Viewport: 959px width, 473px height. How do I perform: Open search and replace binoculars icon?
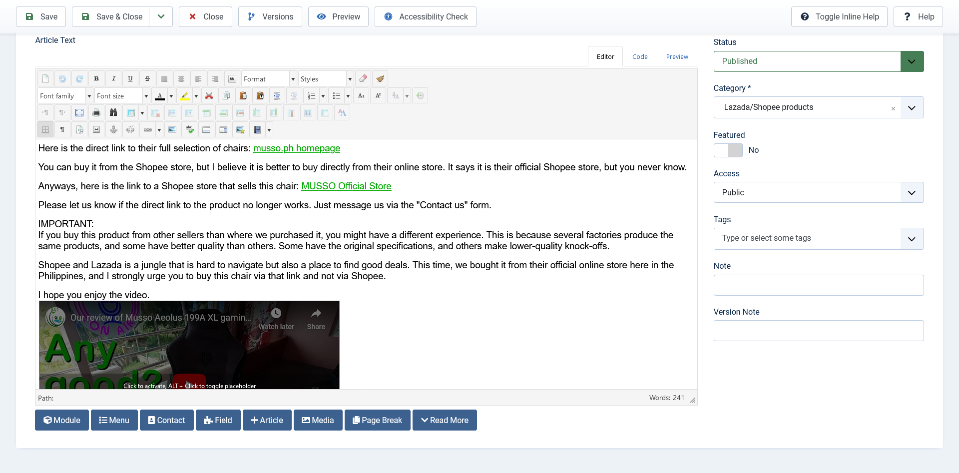pyautogui.click(x=113, y=113)
